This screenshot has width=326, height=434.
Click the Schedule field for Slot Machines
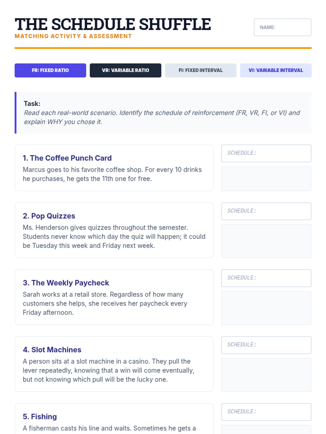coord(266,345)
